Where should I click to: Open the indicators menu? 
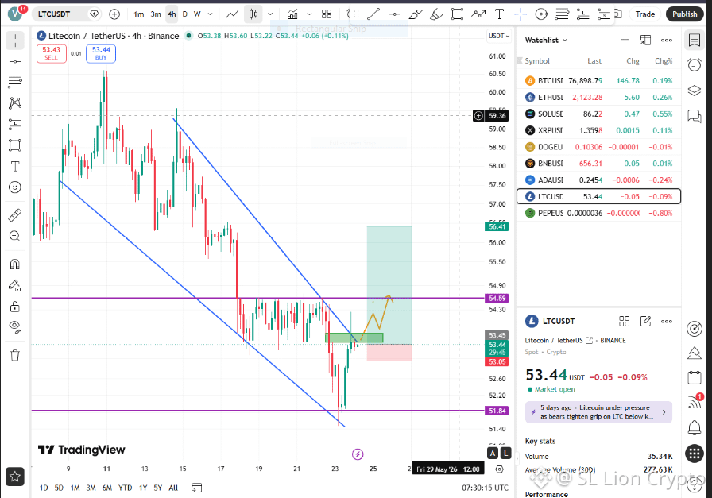pyautogui.click(x=293, y=14)
